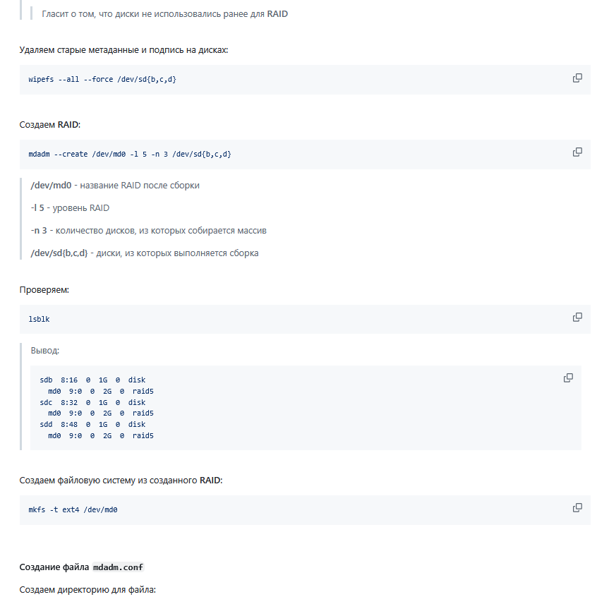
Task: Click the bold -n 3 option description
Action: coord(39,231)
